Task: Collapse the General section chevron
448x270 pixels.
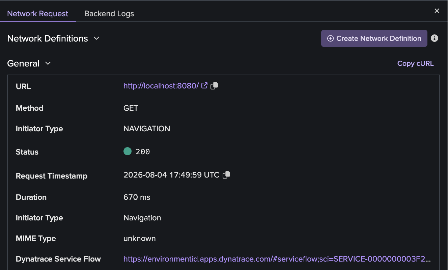Action: [48, 63]
